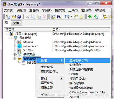Click the red X Delete icon
Image resolution: width=114 pixels, height=99 pixels.
click(44, 16)
